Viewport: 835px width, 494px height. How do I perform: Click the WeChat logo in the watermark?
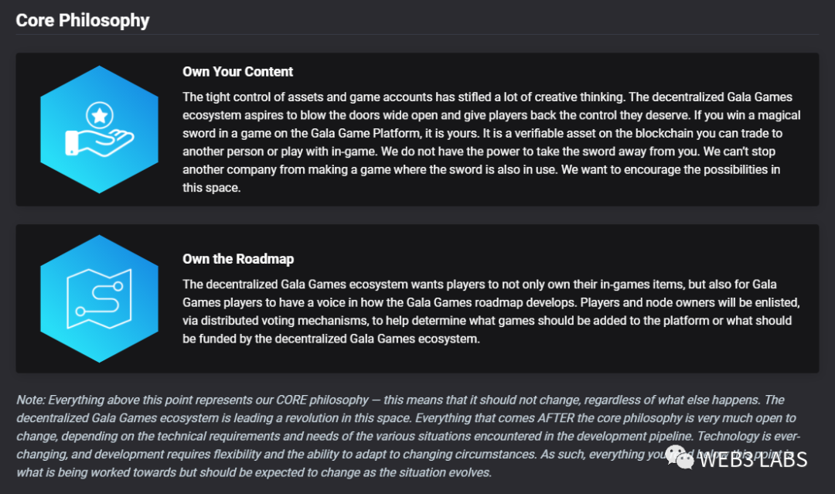pyautogui.click(x=680, y=458)
